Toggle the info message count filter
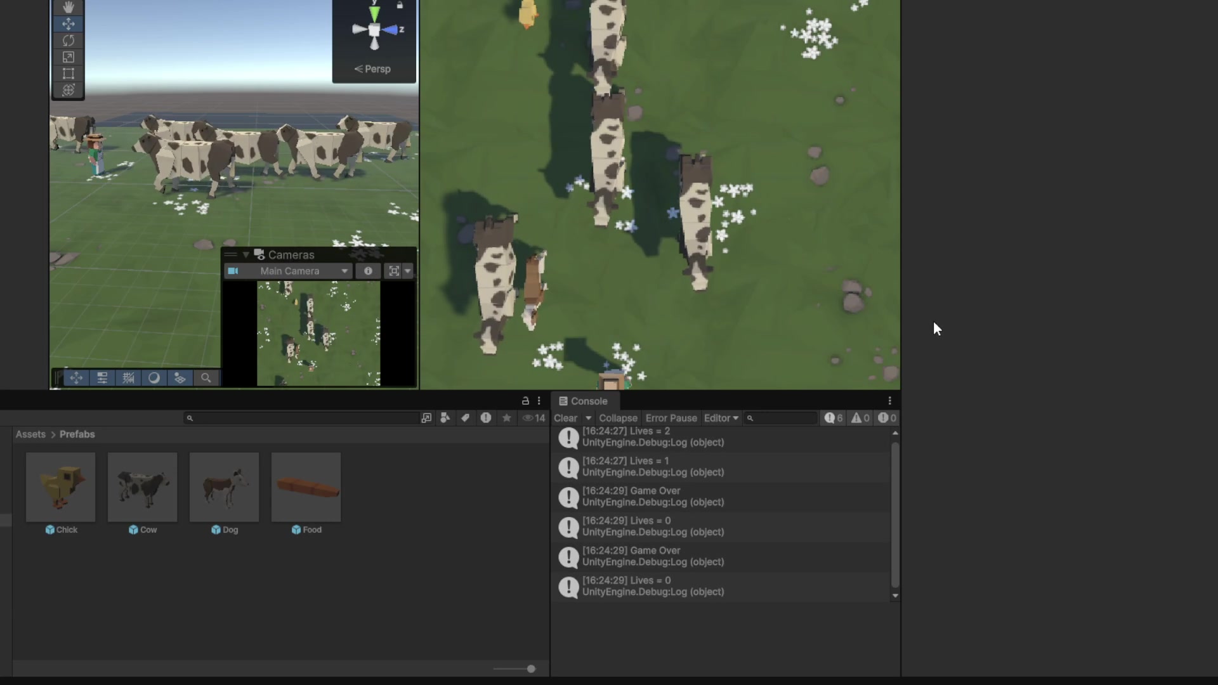Screen dimensions: 1218x685 [834, 418]
